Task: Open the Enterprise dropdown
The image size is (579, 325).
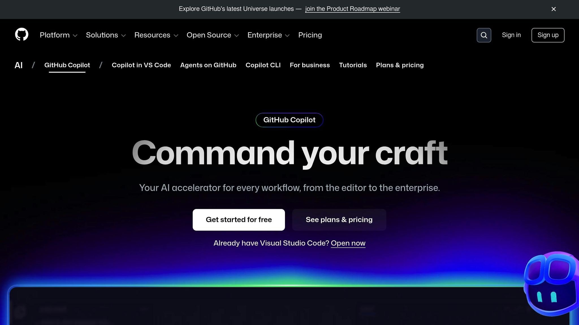Action: point(268,35)
